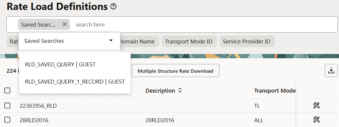339x127 pixels.
Task: Click the Description column header text
Action: (x=160, y=91)
